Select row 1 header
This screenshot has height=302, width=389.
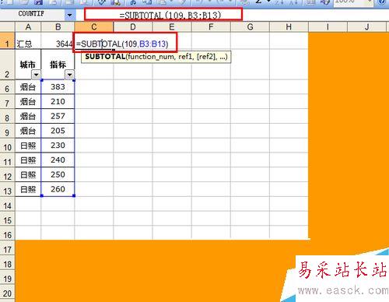pos(8,41)
